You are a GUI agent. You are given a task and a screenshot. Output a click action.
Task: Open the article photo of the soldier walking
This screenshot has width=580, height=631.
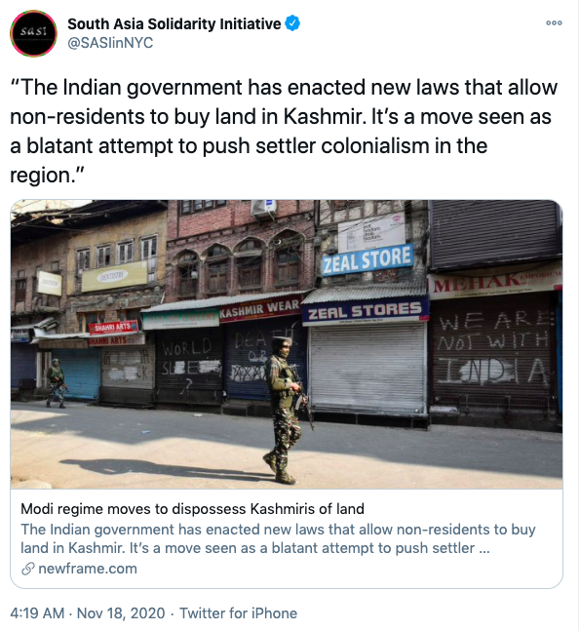tap(287, 344)
